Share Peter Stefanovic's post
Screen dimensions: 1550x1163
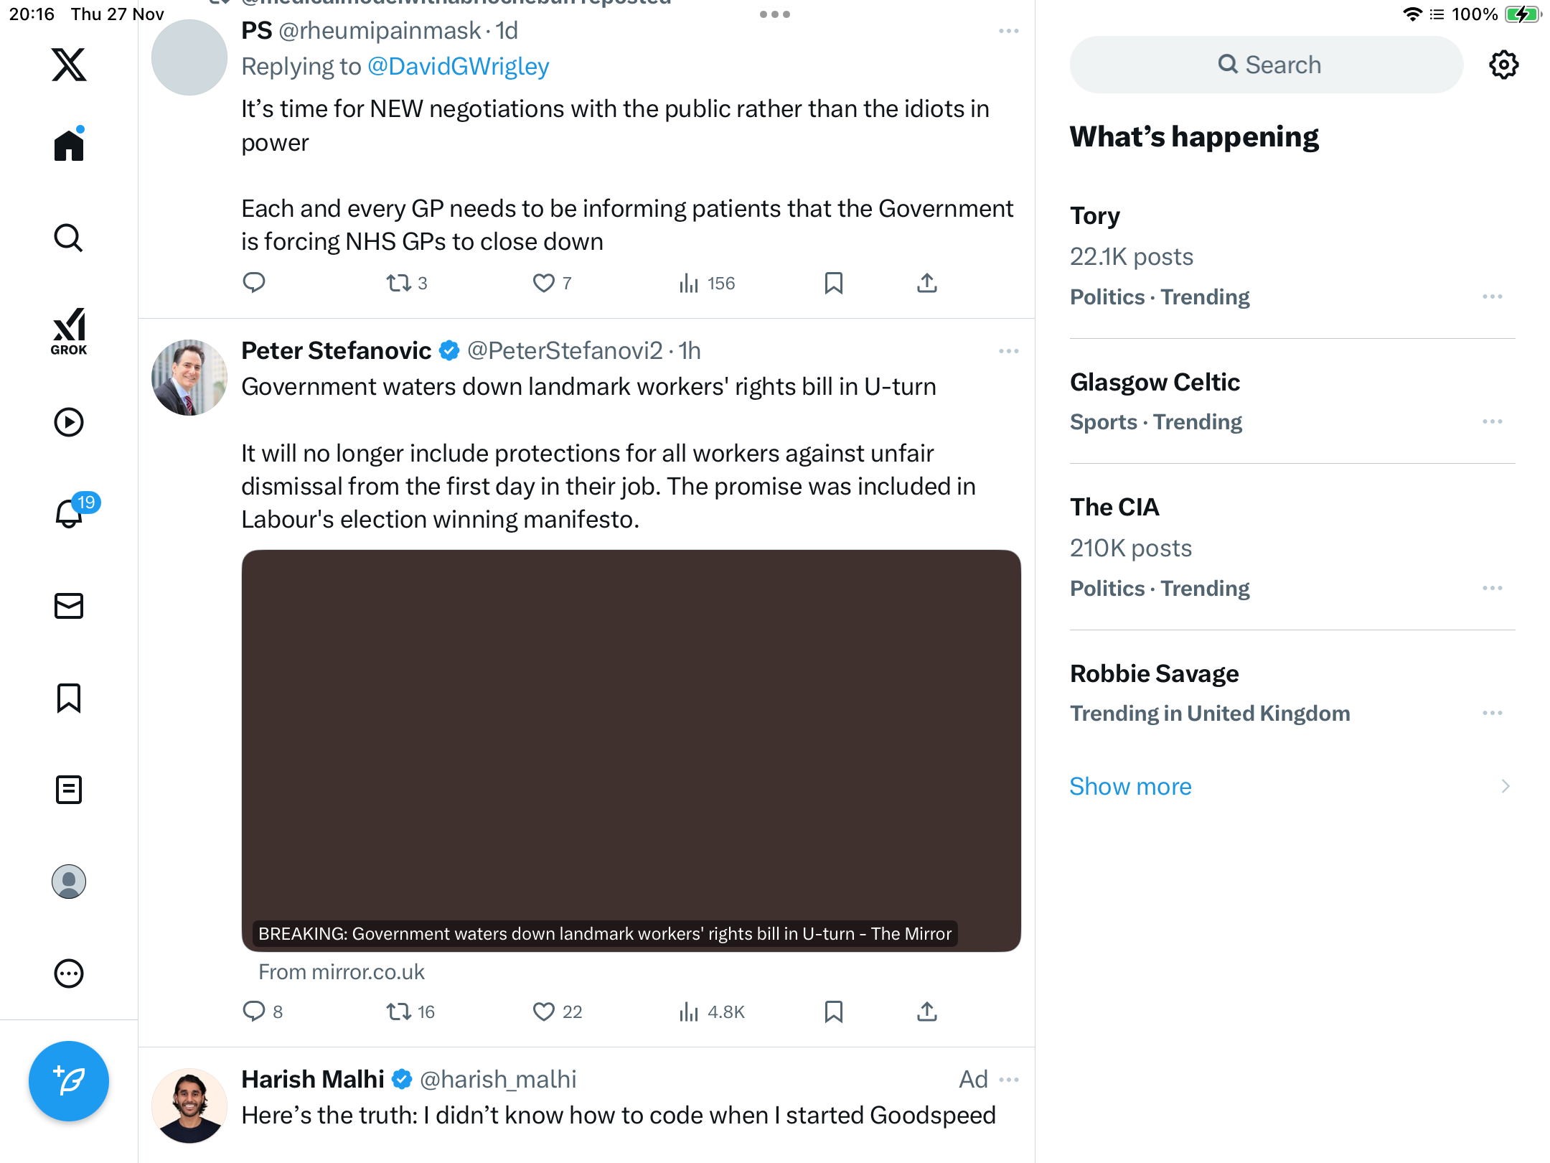point(926,1012)
